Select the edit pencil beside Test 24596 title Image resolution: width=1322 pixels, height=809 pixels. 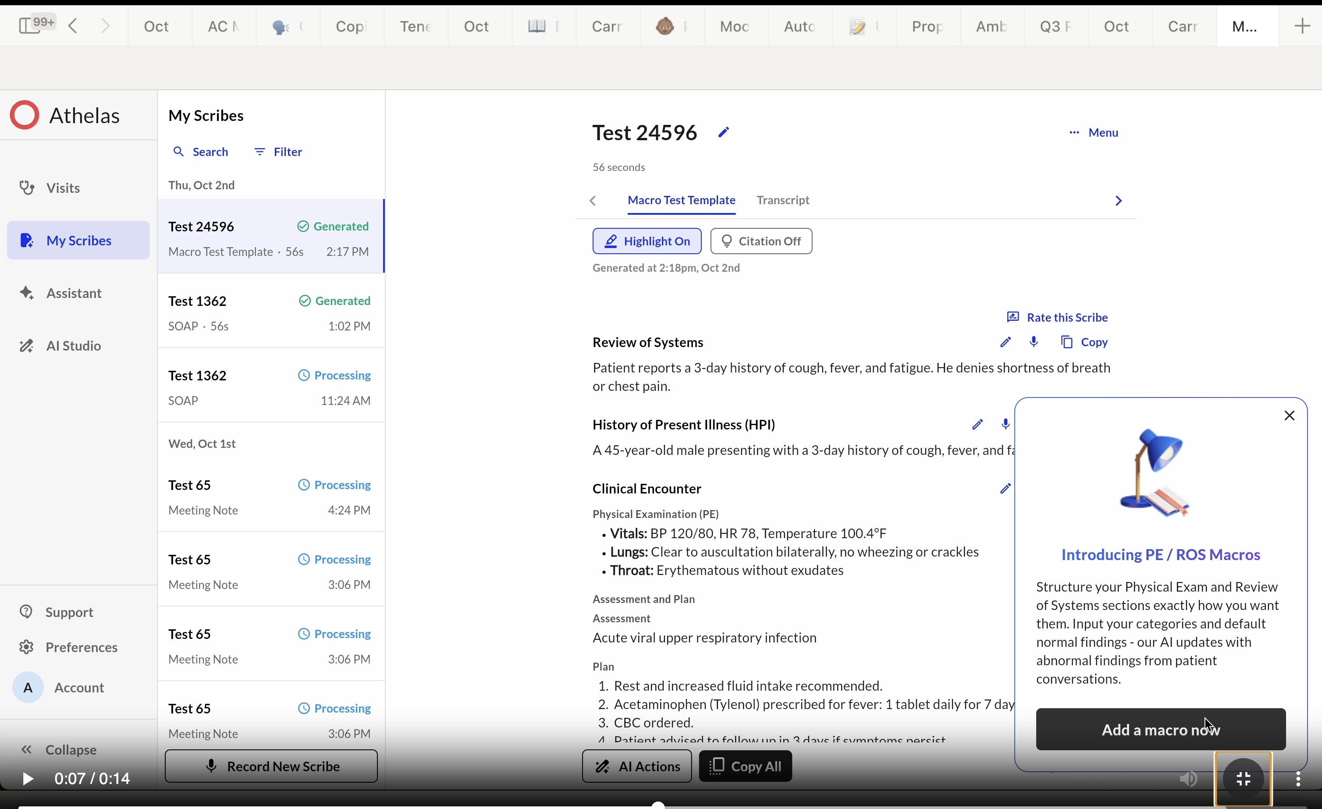tap(724, 132)
